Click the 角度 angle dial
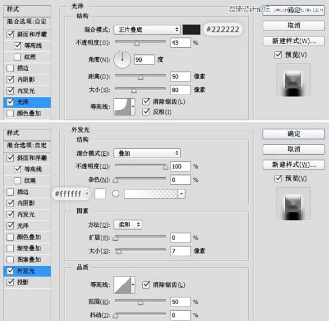 click(x=122, y=59)
